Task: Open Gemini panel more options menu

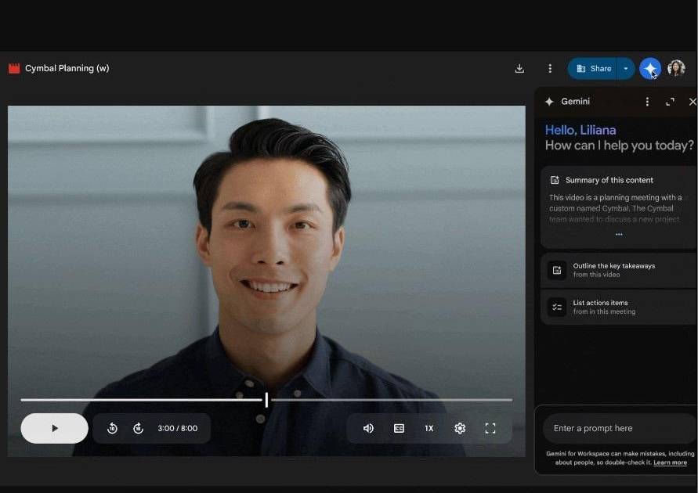Action: [647, 102]
